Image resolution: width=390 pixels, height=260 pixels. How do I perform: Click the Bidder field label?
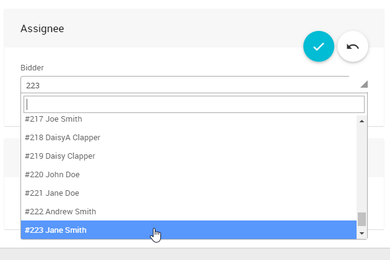pos(32,67)
